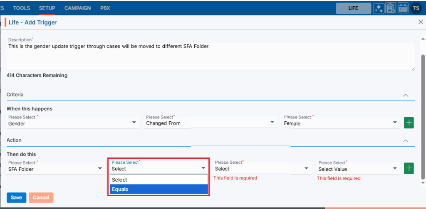Open the Changed From dropdown

coord(211,123)
